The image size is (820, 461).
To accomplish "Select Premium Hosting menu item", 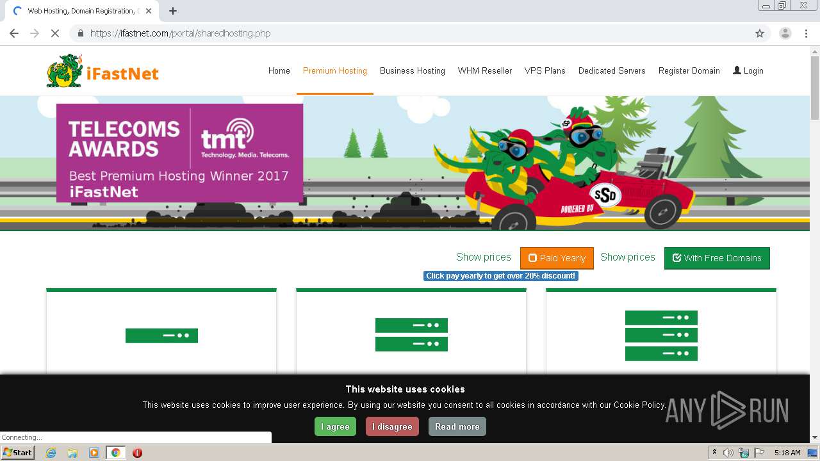I will (x=335, y=71).
